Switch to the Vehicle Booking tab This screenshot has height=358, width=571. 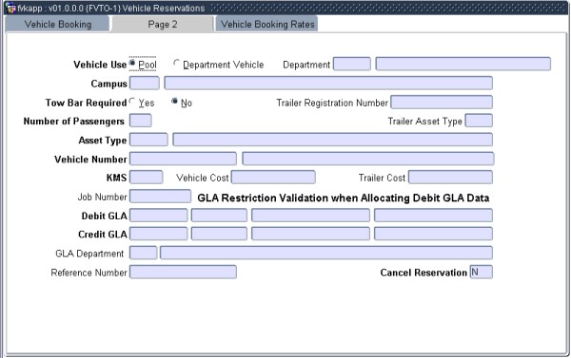point(57,24)
